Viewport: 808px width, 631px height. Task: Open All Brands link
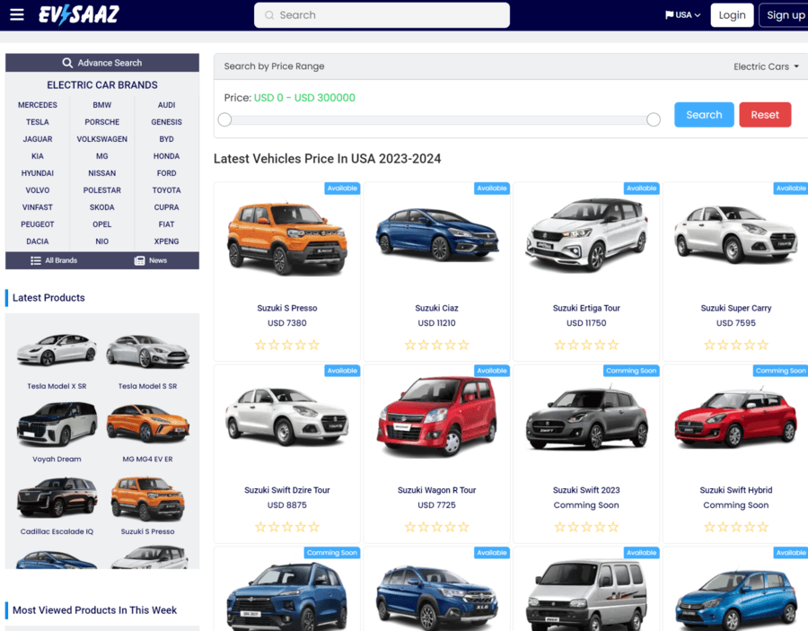[x=54, y=260]
